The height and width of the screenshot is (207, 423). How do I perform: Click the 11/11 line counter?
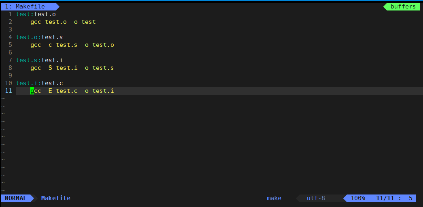coord(385,198)
